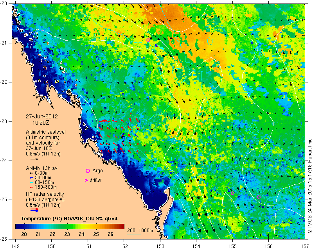Screen dimensions: 313x250
Task: Click the '152' longitude axis label
Action: coord(124,246)
